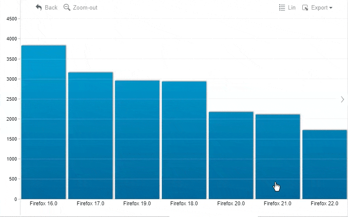Click the 2000 y-axis value

[12, 119]
